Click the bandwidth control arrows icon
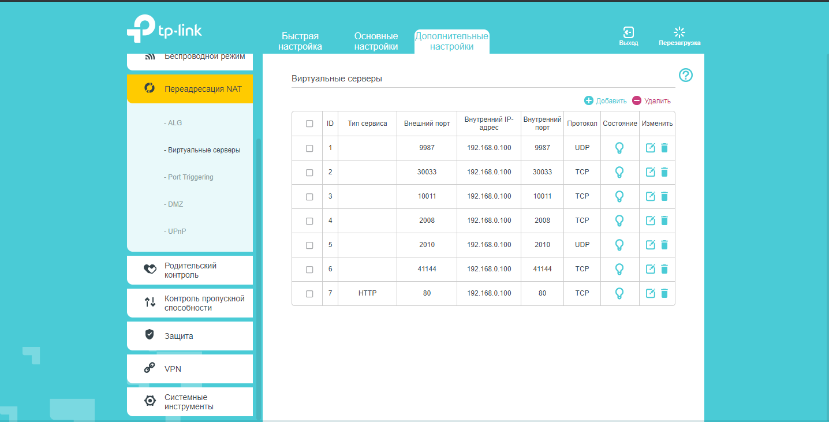Viewport: 829px width, 422px height. click(150, 302)
